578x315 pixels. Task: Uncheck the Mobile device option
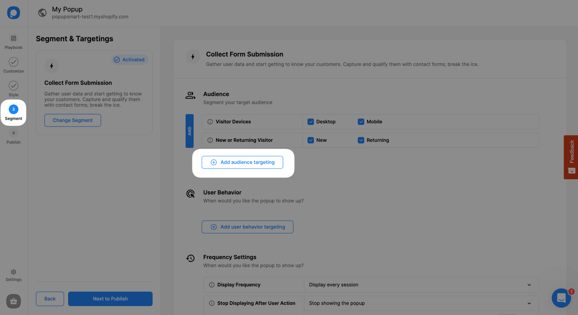(x=361, y=121)
